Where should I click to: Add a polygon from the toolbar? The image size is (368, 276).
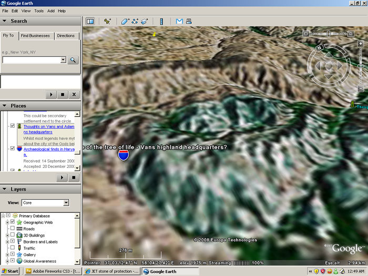(x=125, y=22)
